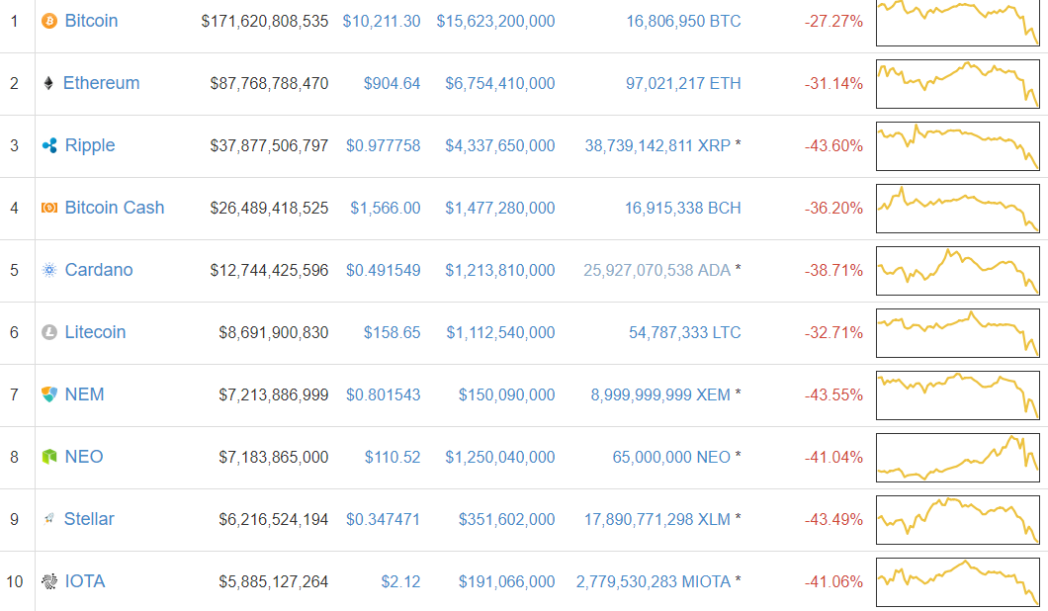Click the Ripple logo icon
Image resolution: width=1048 pixels, height=611 pixels.
(x=49, y=145)
